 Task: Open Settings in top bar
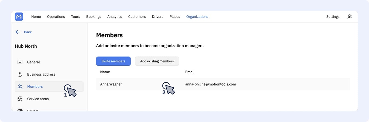click(333, 17)
